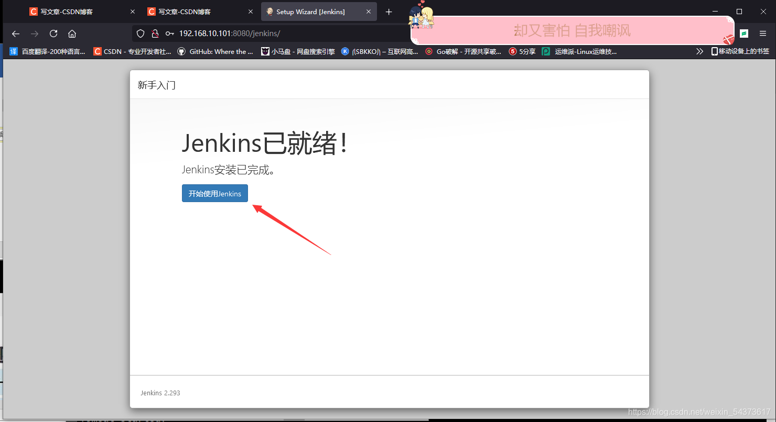Open the 移动设备上的书签 folder
776x422 pixels.
tap(740, 51)
